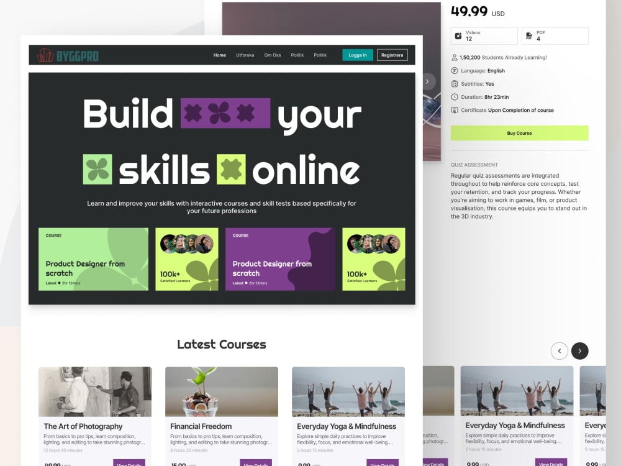
Task: Click the BYGGPRO building logo
Action: 68,55
